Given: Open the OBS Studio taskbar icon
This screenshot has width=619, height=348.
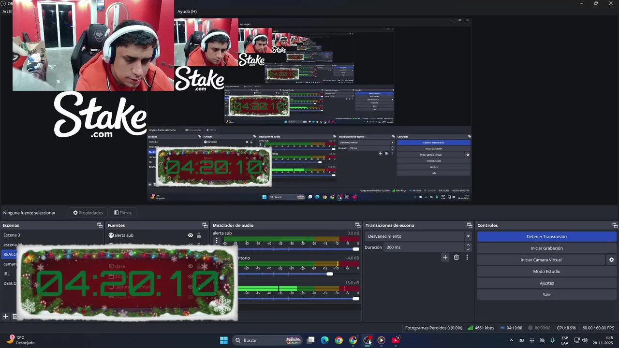Looking at the screenshot, I should (367, 340).
